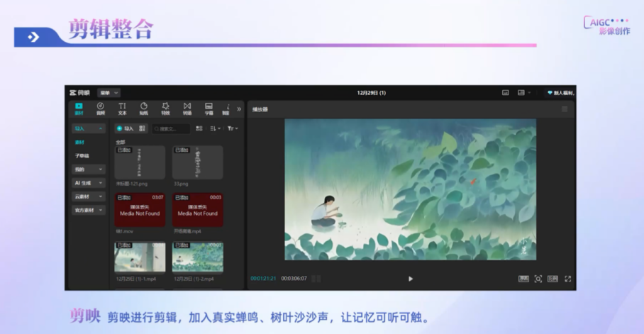Image resolution: width=644 pixels, height=334 pixels.
Task: Expand the AI 生成 sidebar dropdown
Action: click(x=89, y=183)
